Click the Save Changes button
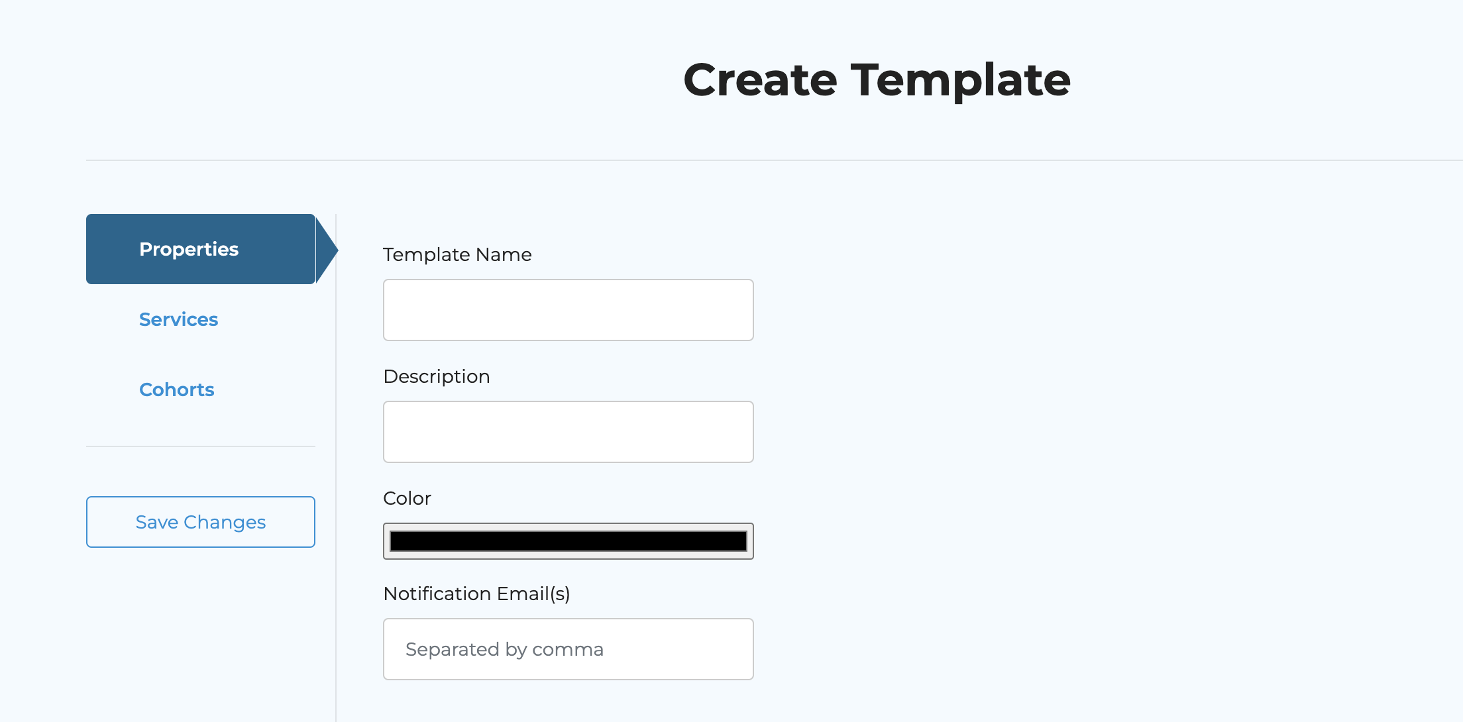The height and width of the screenshot is (722, 1463). point(200,522)
